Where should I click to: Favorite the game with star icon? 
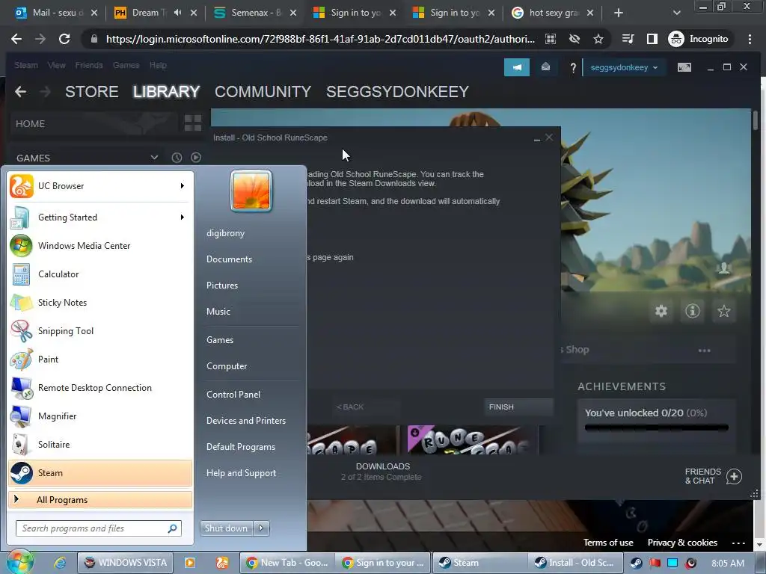pyautogui.click(x=723, y=311)
